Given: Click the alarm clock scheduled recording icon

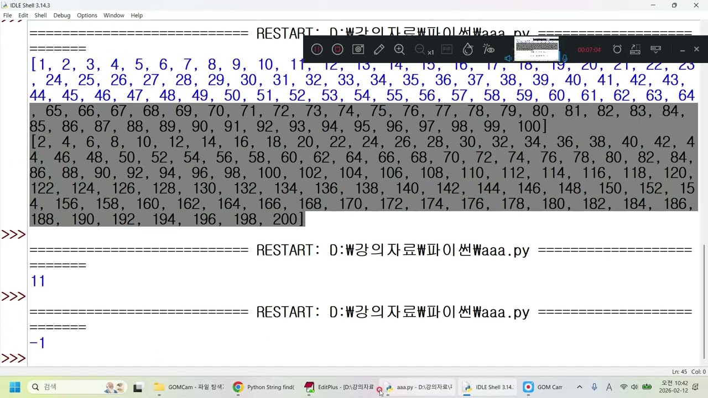Looking at the screenshot, I should 617,49.
